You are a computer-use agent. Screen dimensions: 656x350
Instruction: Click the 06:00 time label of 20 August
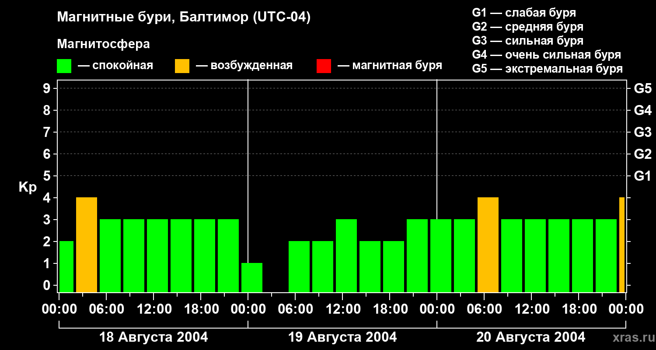pos(484,309)
